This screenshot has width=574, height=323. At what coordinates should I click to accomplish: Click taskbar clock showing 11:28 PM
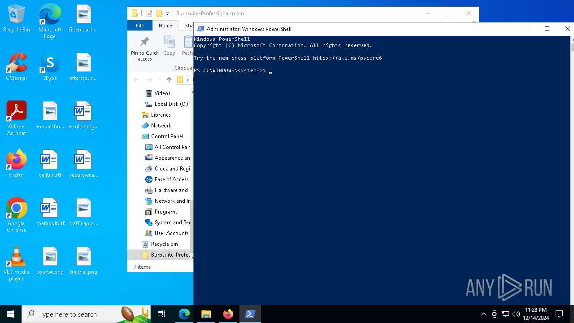[x=536, y=314]
